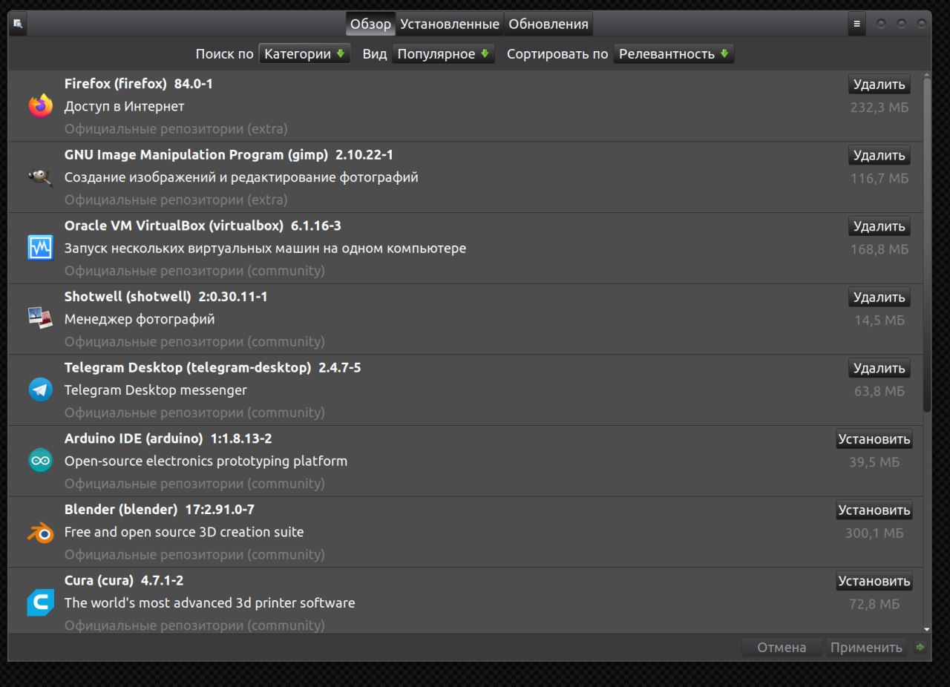Click Удалить for Shotwell
The image size is (950, 687).
click(879, 298)
